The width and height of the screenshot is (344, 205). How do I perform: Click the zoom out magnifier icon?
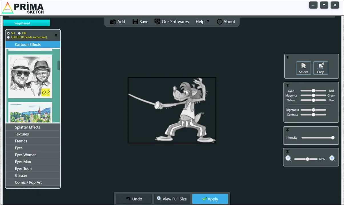coord(289,159)
